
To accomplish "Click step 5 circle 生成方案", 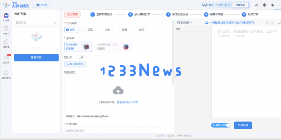I will [x=244, y=14].
